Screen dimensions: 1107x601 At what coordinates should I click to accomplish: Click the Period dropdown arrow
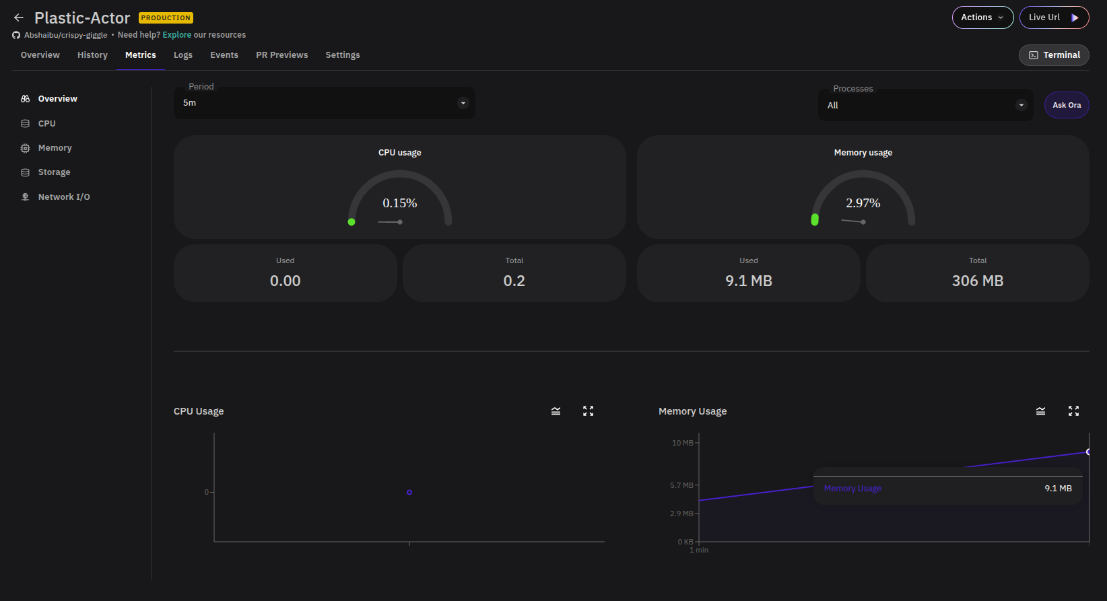(x=463, y=103)
